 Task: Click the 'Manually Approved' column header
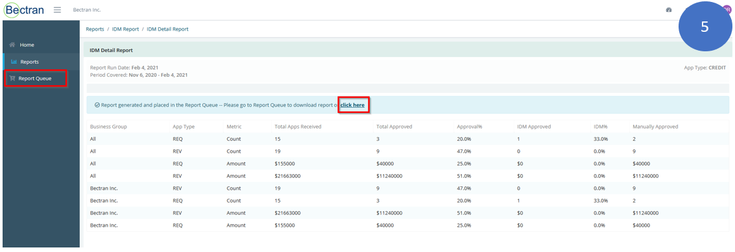pyautogui.click(x=655, y=127)
